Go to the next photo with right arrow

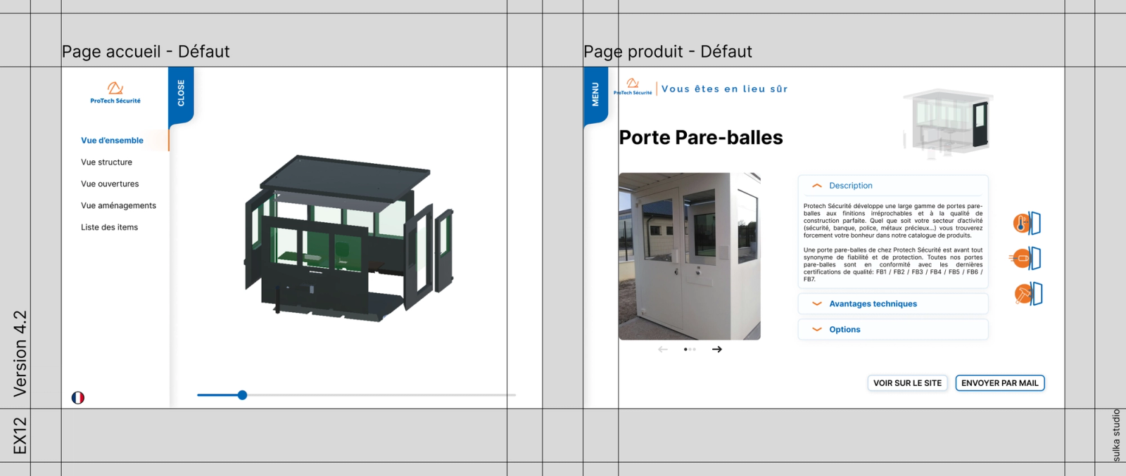[717, 349]
